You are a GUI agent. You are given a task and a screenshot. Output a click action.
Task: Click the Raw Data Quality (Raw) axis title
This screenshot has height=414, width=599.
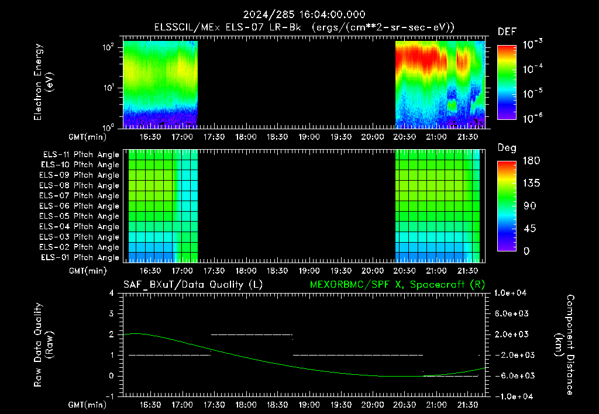click(43, 345)
